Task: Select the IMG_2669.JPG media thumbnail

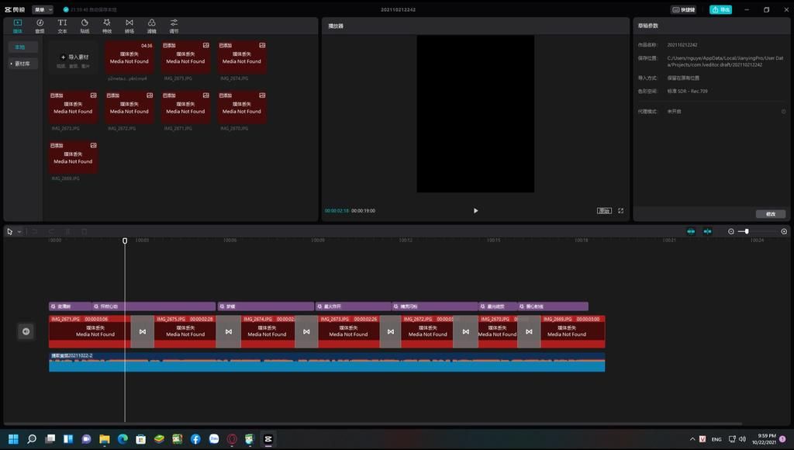Action: coord(74,157)
